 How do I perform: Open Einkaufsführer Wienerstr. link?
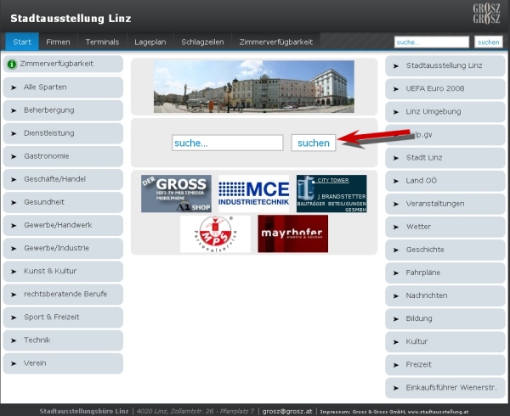[x=445, y=388]
